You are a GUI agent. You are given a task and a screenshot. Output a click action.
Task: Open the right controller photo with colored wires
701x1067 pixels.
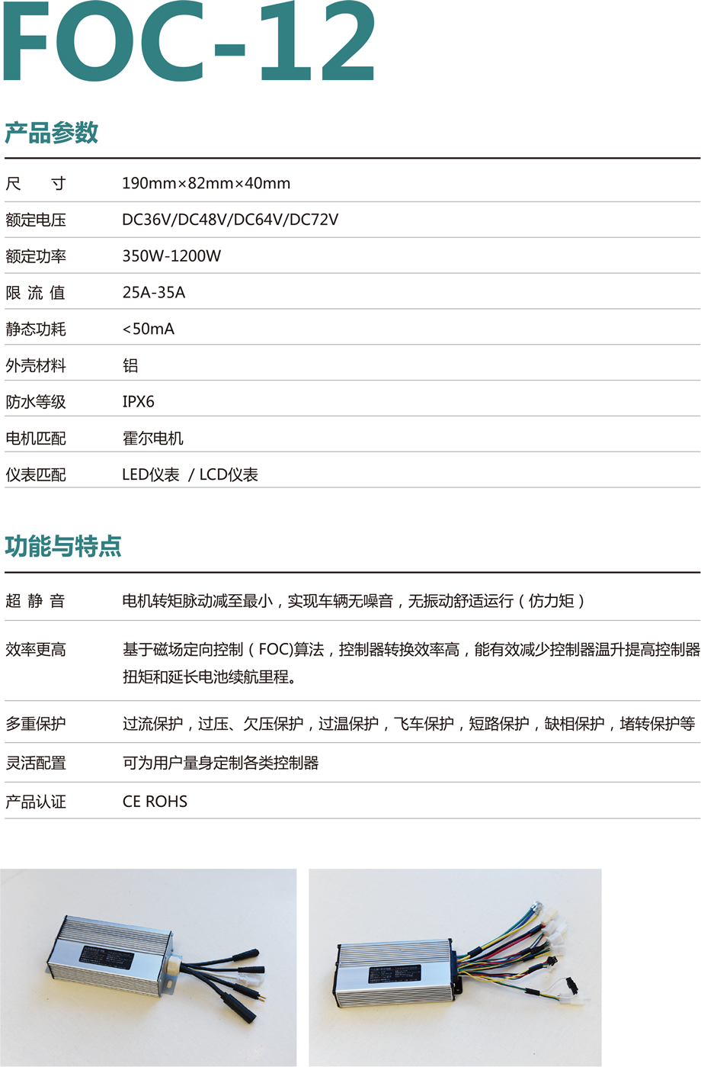point(455,967)
